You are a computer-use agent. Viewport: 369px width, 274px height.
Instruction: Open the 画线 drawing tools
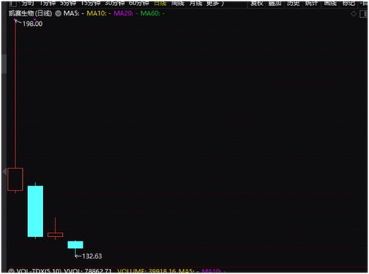330,4
